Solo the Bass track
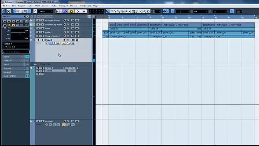Image resolution: width=259 pixels, height=146 pixels. (x=42, y=28)
